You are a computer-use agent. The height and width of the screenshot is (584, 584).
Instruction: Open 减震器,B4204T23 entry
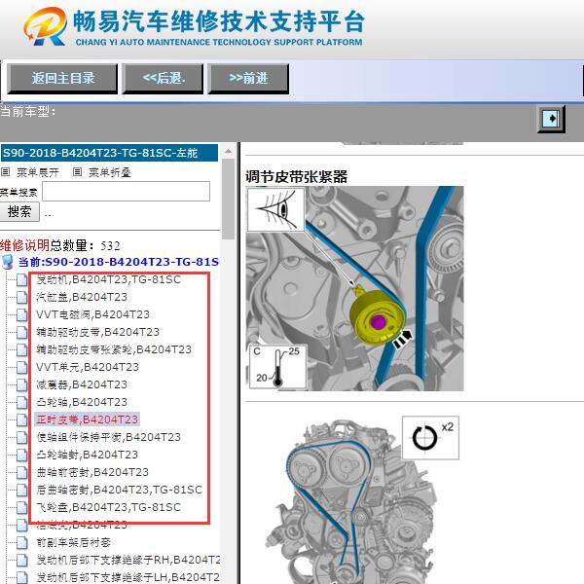coord(82,384)
